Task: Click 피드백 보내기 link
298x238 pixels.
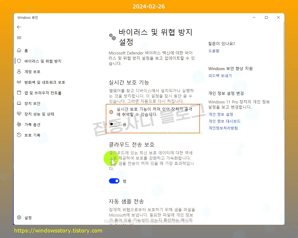Action: tap(220, 76)
